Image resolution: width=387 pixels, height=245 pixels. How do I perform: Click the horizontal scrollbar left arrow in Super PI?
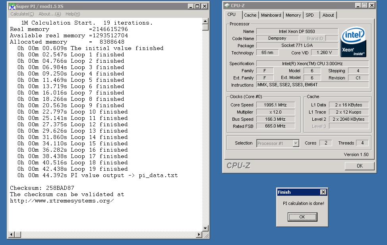(12, 234)
